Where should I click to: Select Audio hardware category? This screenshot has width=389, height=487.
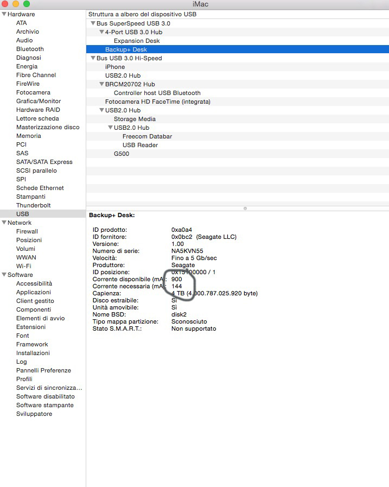(x=24, y=40)
